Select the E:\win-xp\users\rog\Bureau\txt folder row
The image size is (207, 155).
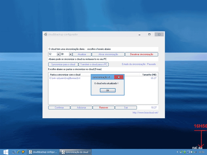point(103,78)
